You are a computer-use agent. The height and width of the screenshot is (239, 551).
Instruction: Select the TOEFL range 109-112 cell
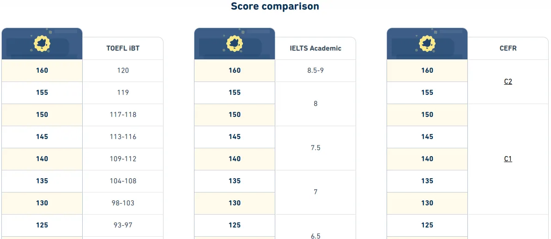[x=123, y=159]
